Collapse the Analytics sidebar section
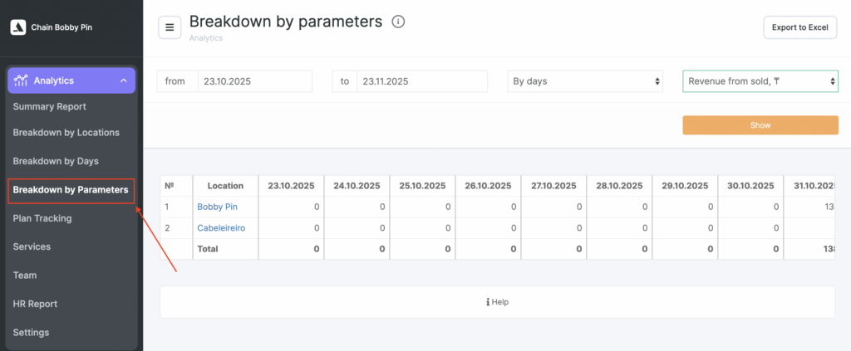 click(x=123, y=80)
